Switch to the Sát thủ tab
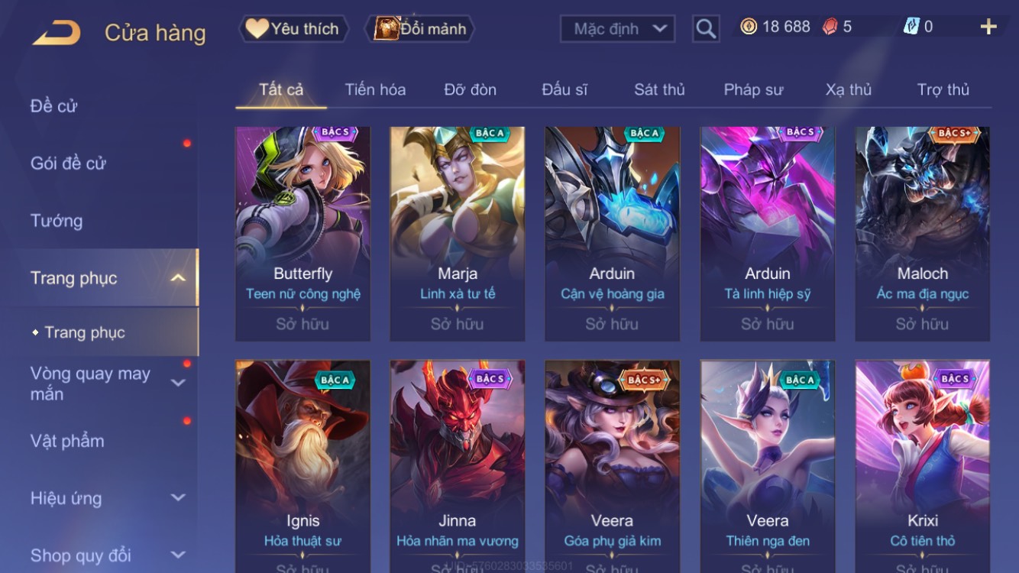Image resolution: width=1019 pixels, height=573 pixels. point(659,89)
